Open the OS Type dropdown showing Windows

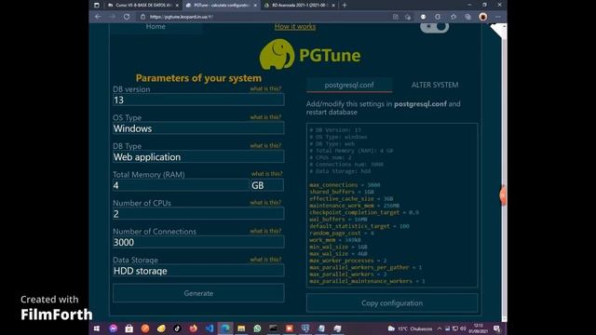point(198,128)
